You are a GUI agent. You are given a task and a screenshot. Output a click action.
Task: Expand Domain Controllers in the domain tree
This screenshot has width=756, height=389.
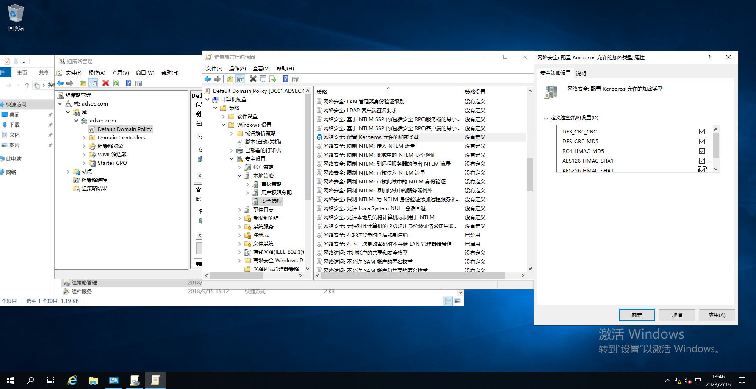click(x=84, y=138)
